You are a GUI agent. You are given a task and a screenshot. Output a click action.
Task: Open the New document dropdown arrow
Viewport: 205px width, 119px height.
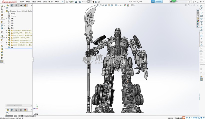69,2
